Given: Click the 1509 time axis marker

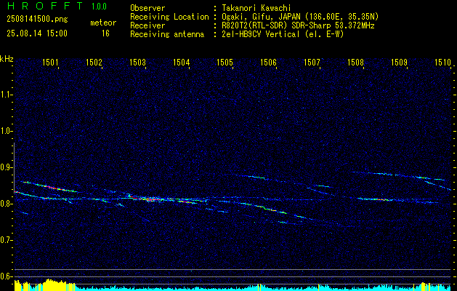Looking at the screenshot, I should 399,62.
